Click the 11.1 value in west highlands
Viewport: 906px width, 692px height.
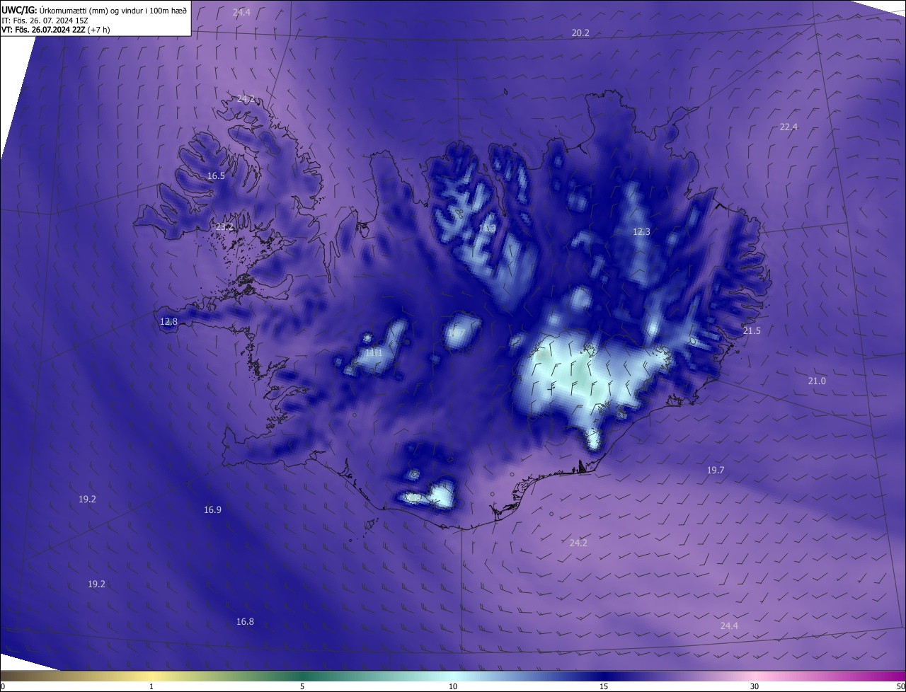click(x=373, y=352)
